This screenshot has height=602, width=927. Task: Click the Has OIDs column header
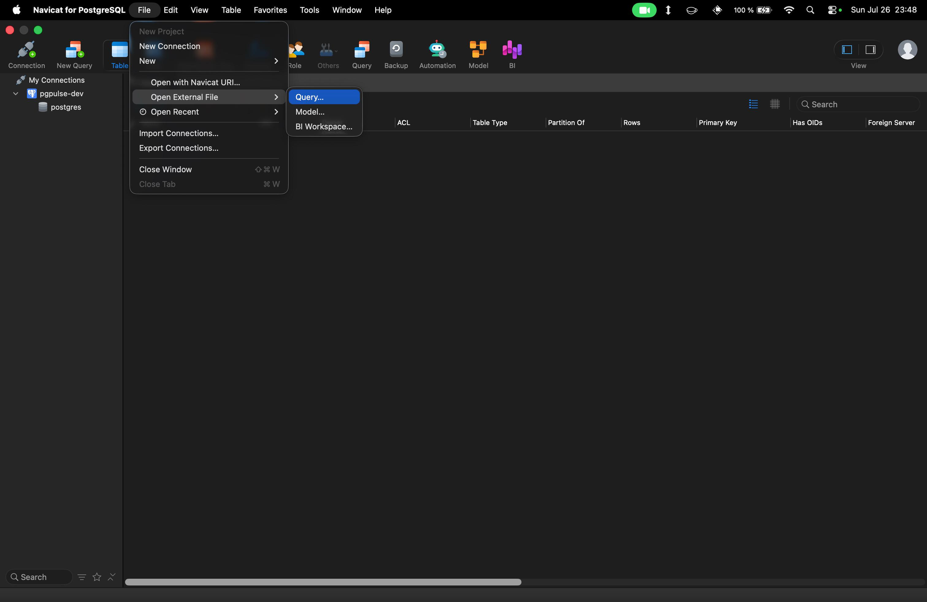coord(827,123)
